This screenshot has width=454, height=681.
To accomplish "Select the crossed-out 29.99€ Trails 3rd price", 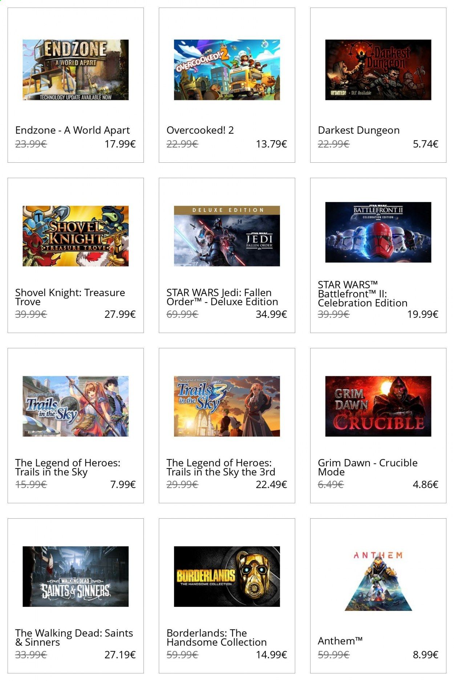I will (182, 485).
